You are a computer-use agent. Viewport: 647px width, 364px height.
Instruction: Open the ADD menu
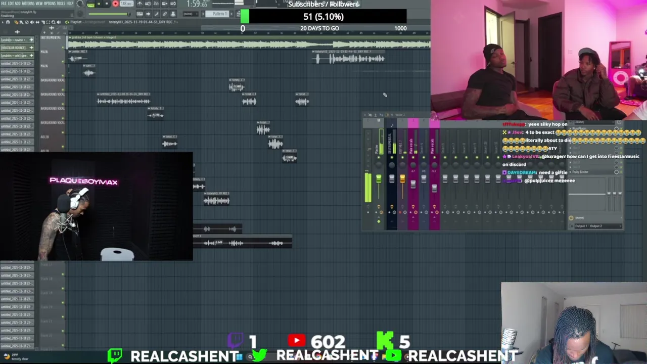[17, 4]
